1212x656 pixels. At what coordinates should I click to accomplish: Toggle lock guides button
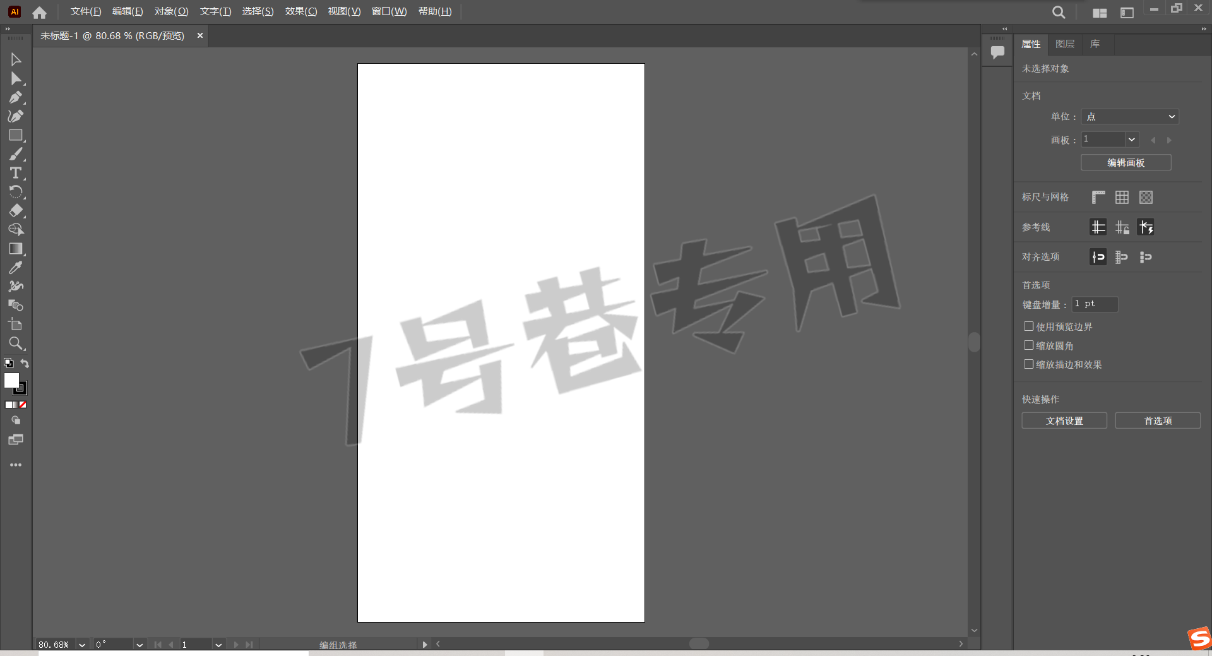click(x=1122, y=227)
